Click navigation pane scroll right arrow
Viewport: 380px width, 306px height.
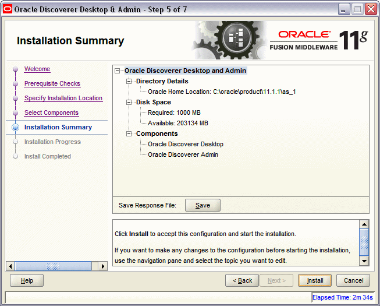(x=103, y=266)
